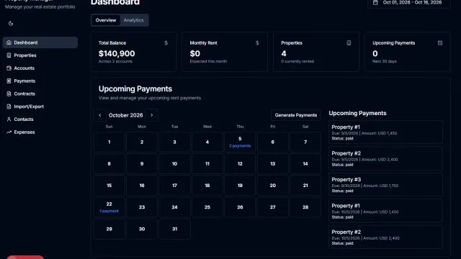Open Property #2 payment of USD 2,400 due 9/5/2026

[386, 158]
